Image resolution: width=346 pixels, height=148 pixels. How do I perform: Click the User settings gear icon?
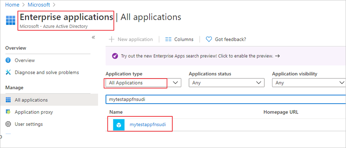tap(8, 124)
